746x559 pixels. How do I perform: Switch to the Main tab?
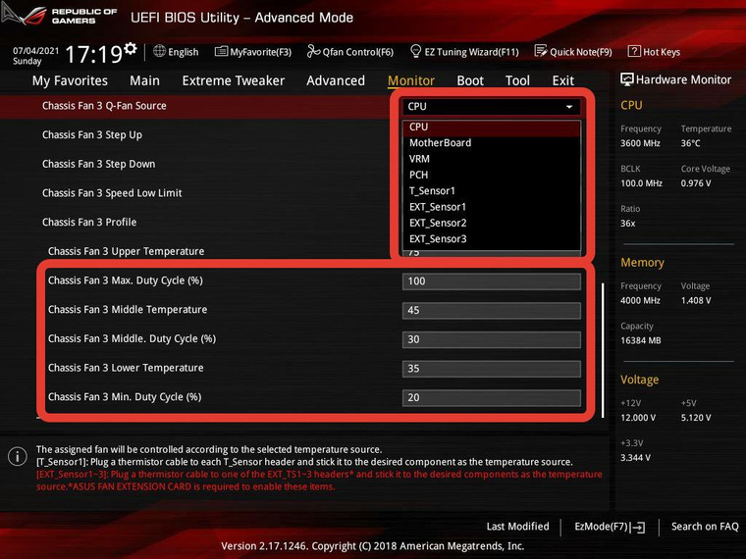pos(144,80)
